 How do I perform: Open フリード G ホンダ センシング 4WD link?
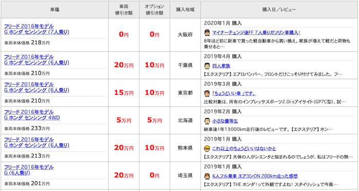[32, 115]
